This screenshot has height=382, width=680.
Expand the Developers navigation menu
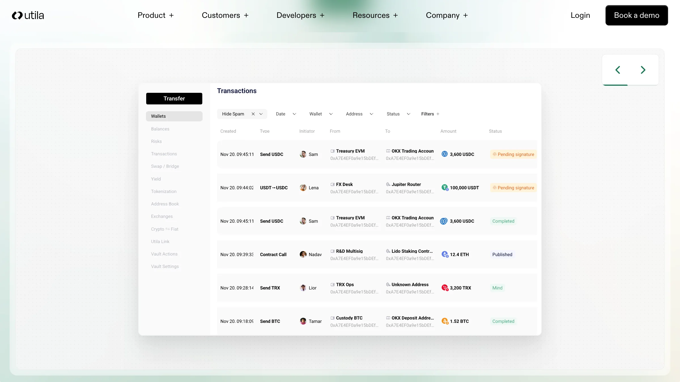(x=300, y=15)
